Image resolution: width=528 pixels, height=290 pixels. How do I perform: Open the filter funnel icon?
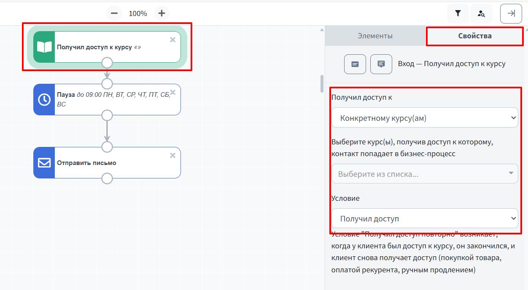(x=458, y=13)
